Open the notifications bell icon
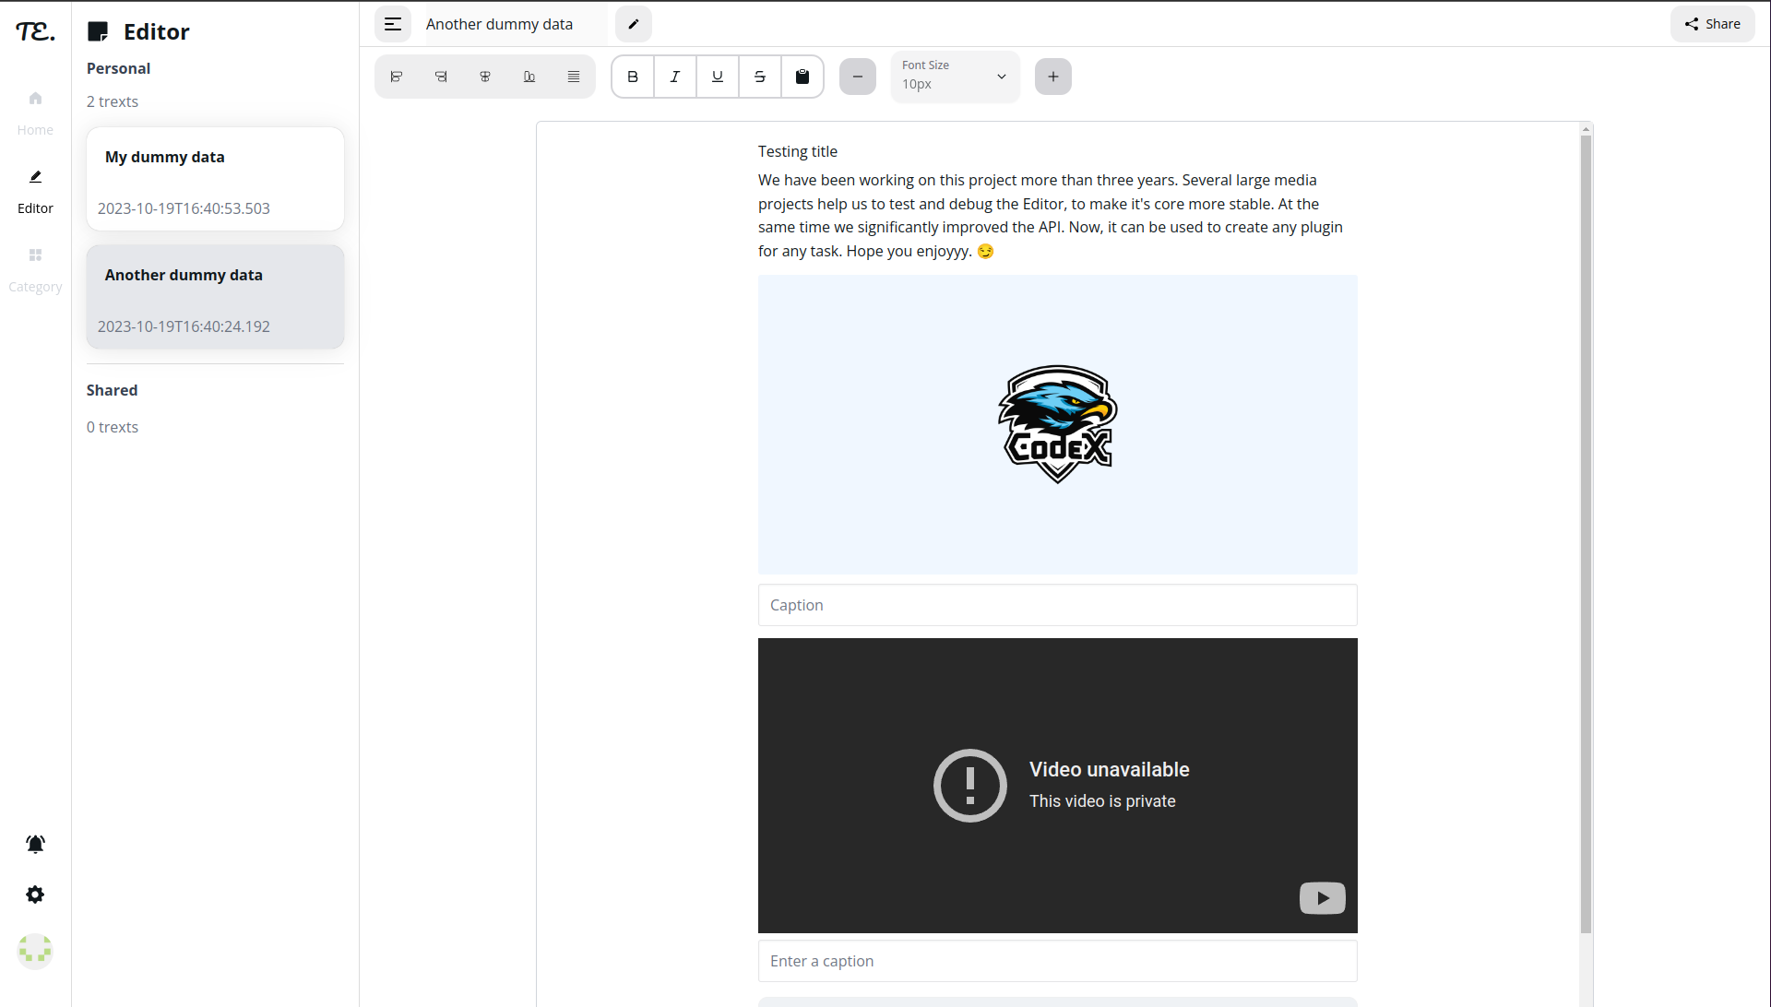Image resolution: width=1771 pixels, height=1007 pixels. point(35,844)
